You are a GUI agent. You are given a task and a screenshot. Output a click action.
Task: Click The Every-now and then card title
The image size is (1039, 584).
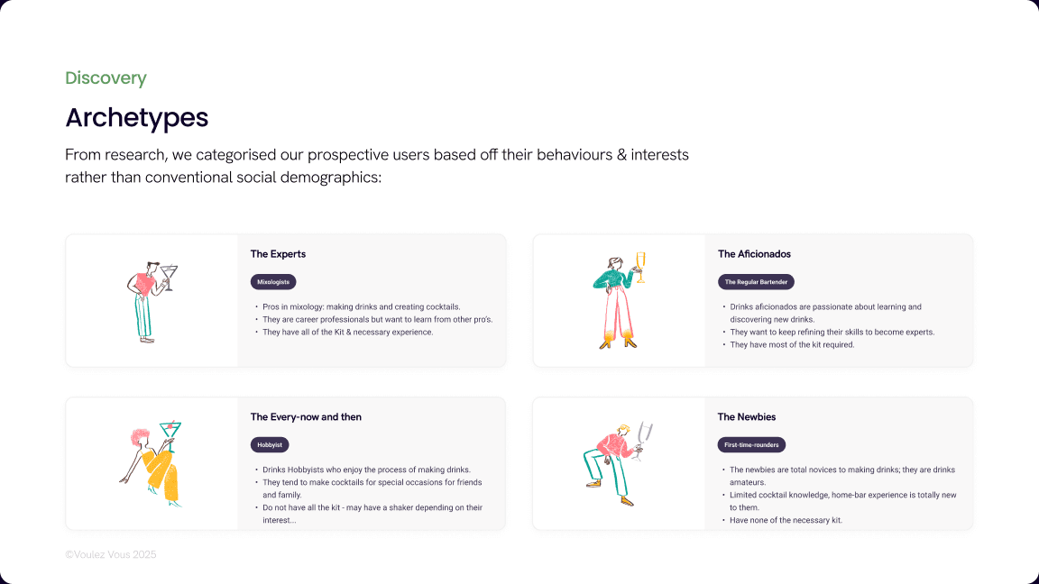point(306,417)
